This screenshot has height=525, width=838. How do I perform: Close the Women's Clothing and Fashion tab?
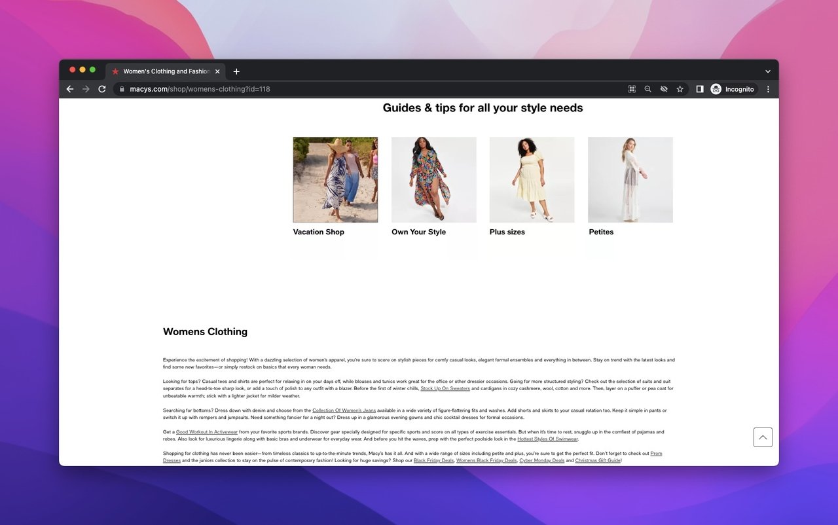pyautogui.click(x=217, y=71)
